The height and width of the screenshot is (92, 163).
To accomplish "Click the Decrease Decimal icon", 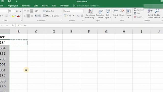I will 82,16.
